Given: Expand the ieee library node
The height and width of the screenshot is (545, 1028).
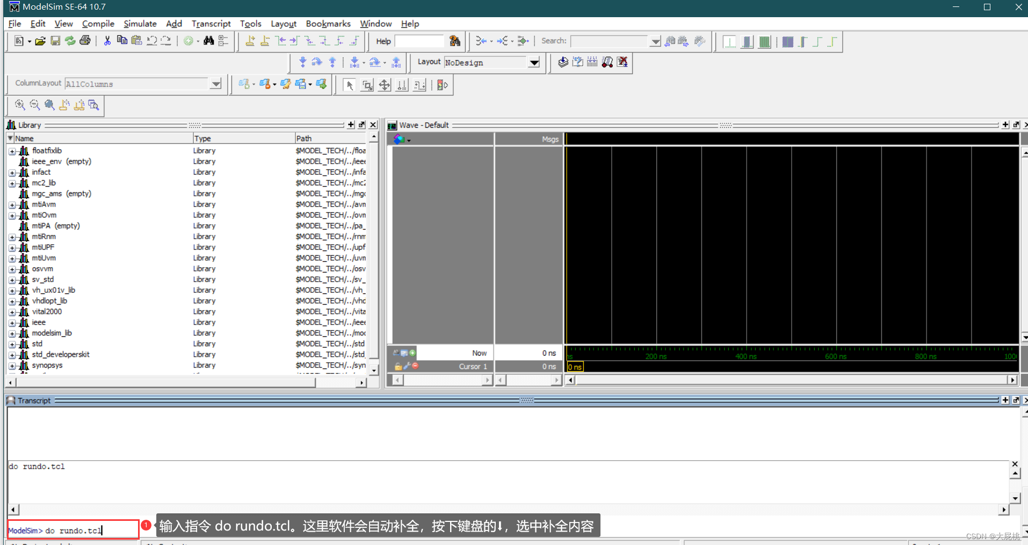Looking at the screenshot, I should pyautogui.click(x=12, y=323).
